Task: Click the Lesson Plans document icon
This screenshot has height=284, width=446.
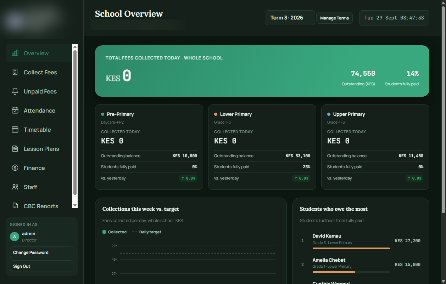Action: coord(15,149)
